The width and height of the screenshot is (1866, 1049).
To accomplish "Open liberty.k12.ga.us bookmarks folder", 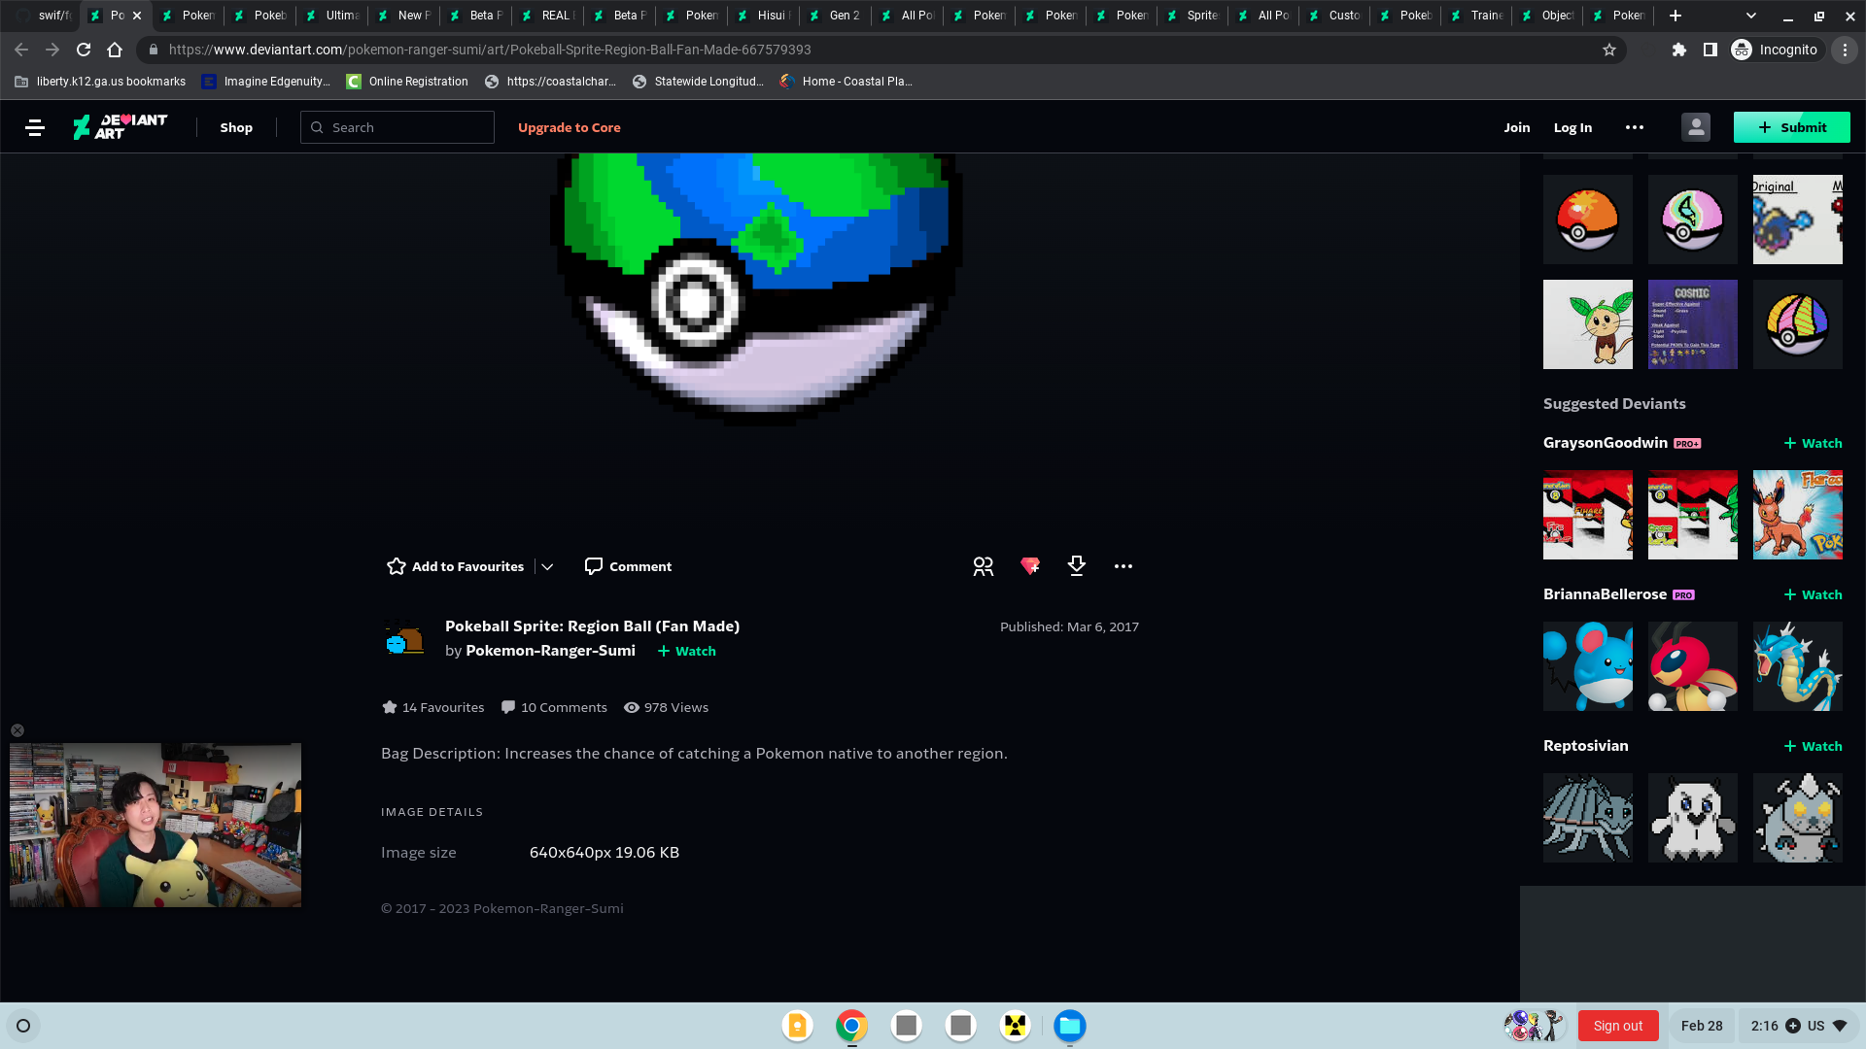I will click(100, 82).
